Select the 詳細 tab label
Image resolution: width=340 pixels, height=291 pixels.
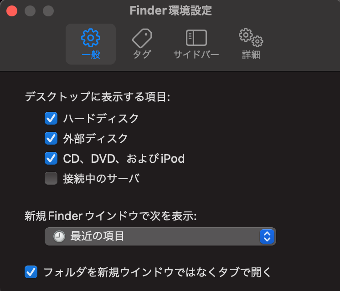[251, 55]
